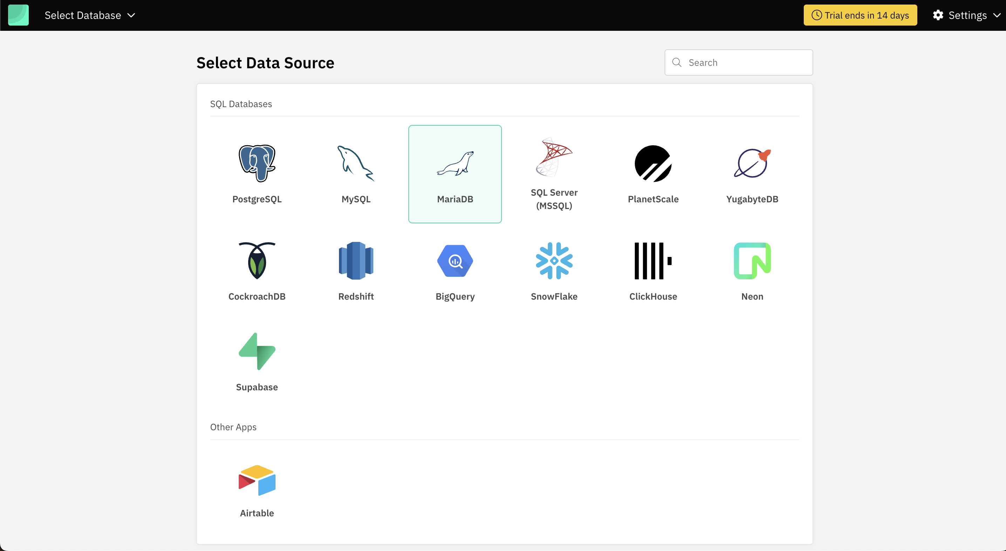Image resolution: width=1006 pixels, height=551 pixels.
Task: Select SnowFlake
Action: [x=554, y=272]
